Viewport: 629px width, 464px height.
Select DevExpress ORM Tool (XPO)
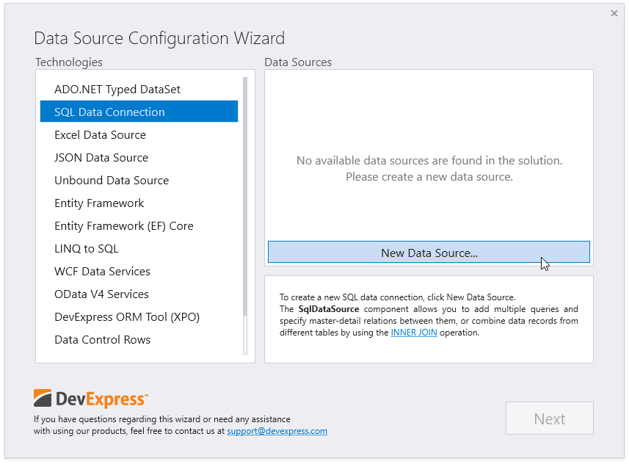coord(139,317)
